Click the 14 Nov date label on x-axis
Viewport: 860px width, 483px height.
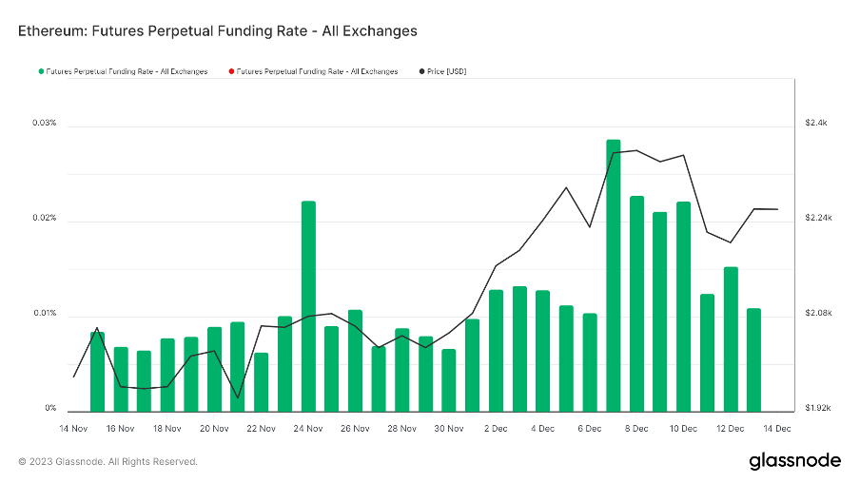coord(74,429)
